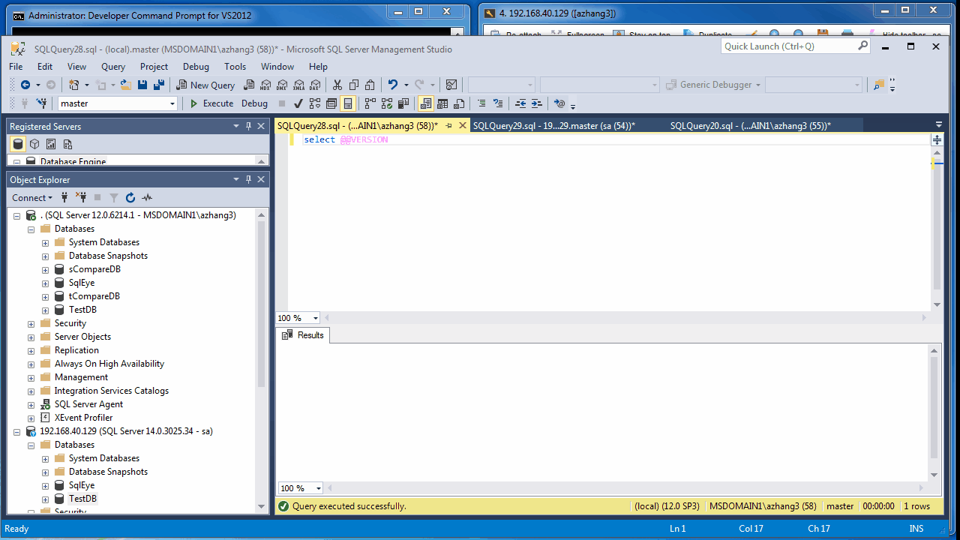Click the XMLA query icon
Screen dimensions: 960x540
(298, 85)
